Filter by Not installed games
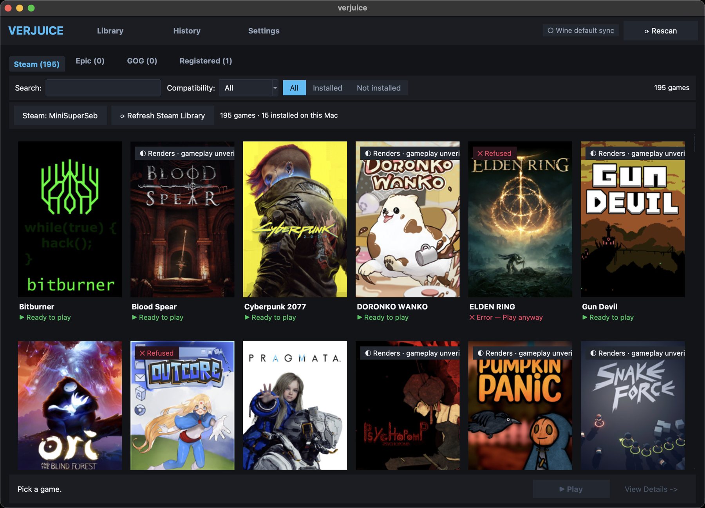This screenshot has width=705, height=508. coord(379,88)
